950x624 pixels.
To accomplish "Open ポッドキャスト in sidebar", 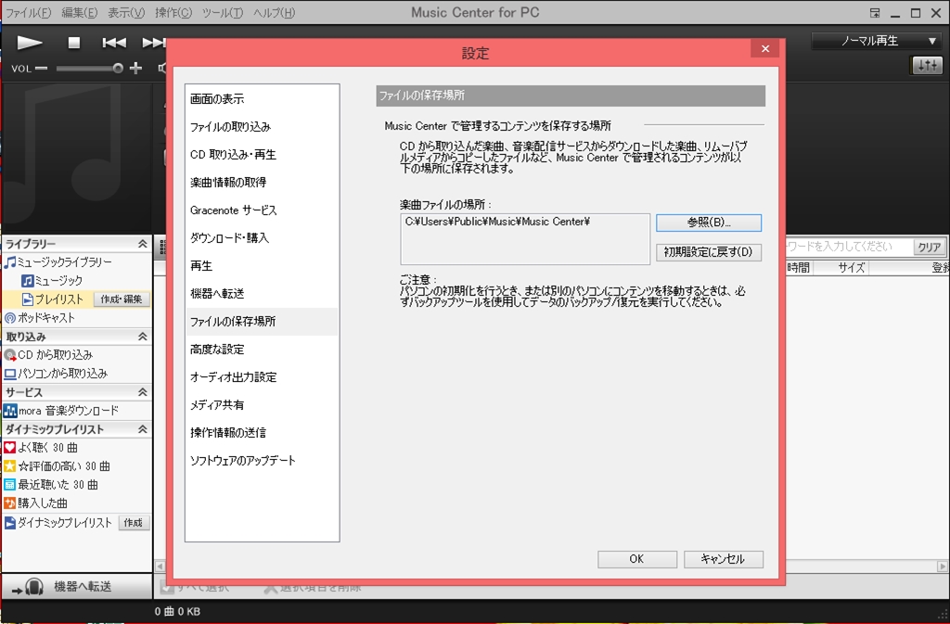I will [39, 318].
